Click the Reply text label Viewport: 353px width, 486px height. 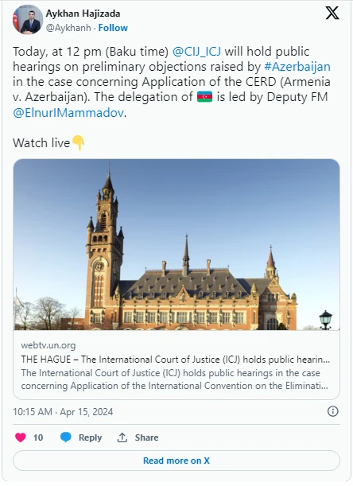point(90,437)
